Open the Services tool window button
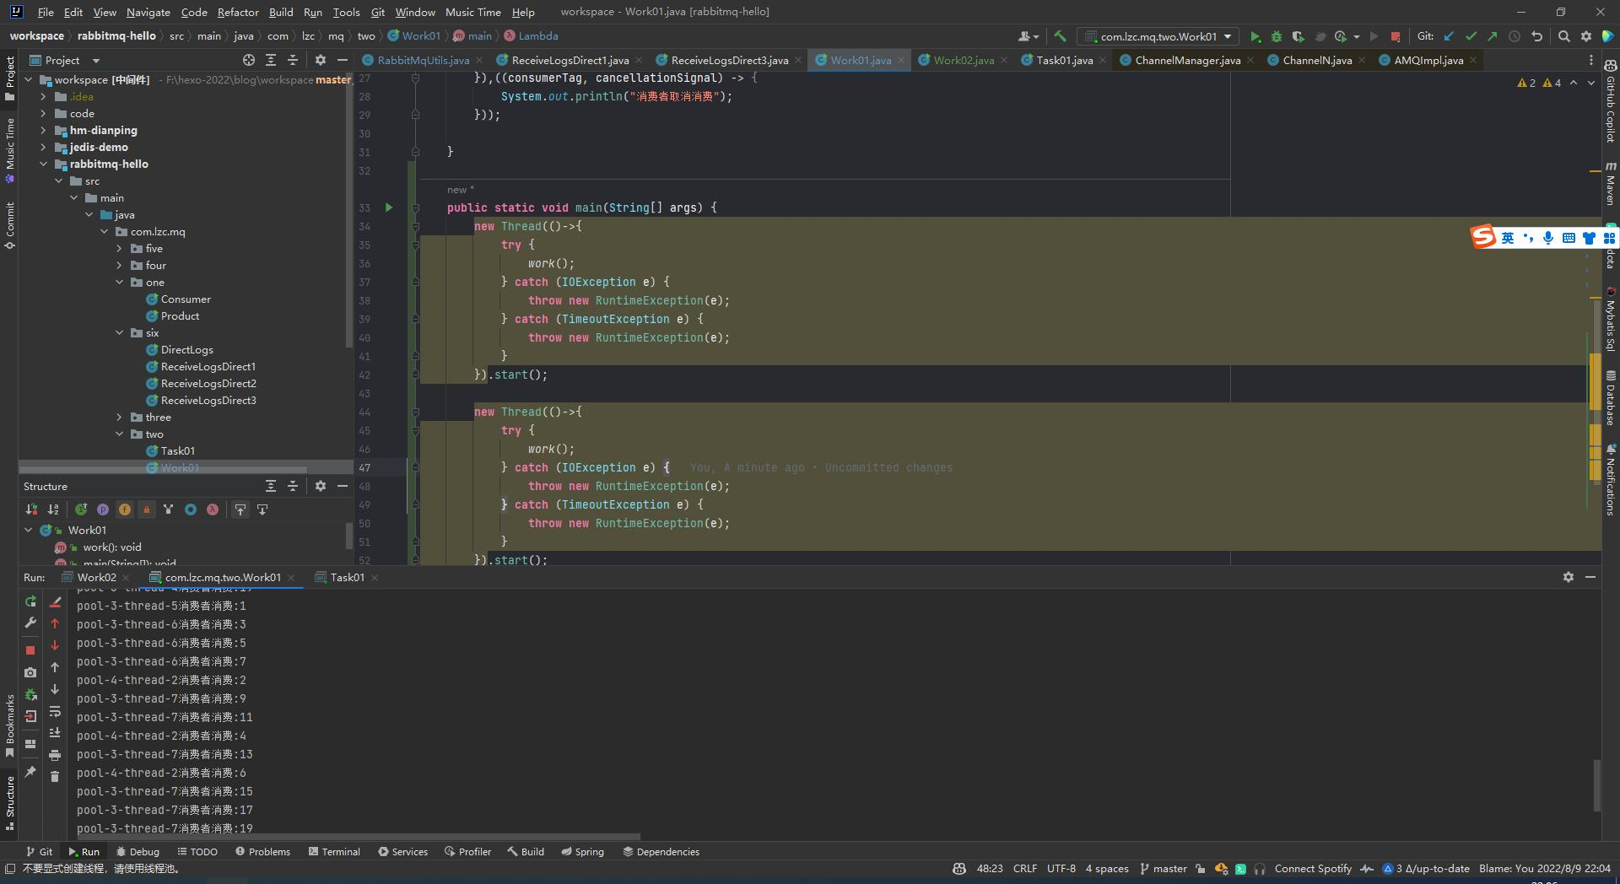The width and height of the screenshot is (1620, 884). point(403,851)
